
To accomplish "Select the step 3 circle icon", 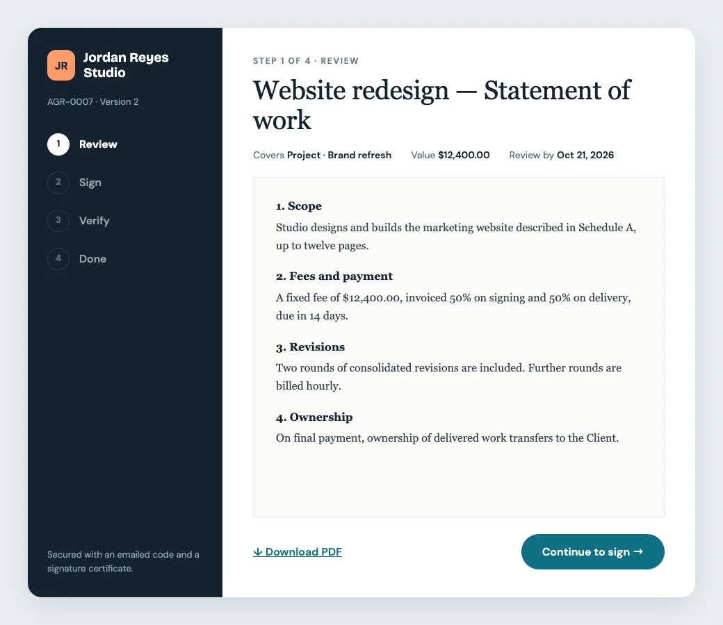I will pos(58,221).
